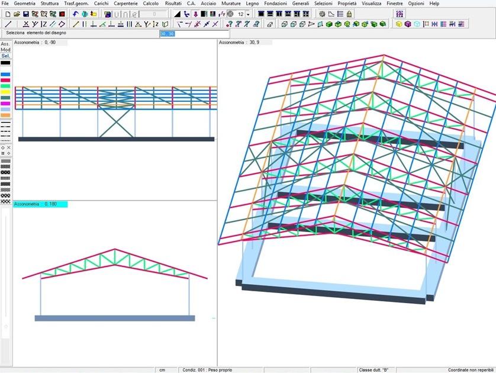Open the Fondazioni menu
Viewport: 496px width, 373px height.
(275, 4)
